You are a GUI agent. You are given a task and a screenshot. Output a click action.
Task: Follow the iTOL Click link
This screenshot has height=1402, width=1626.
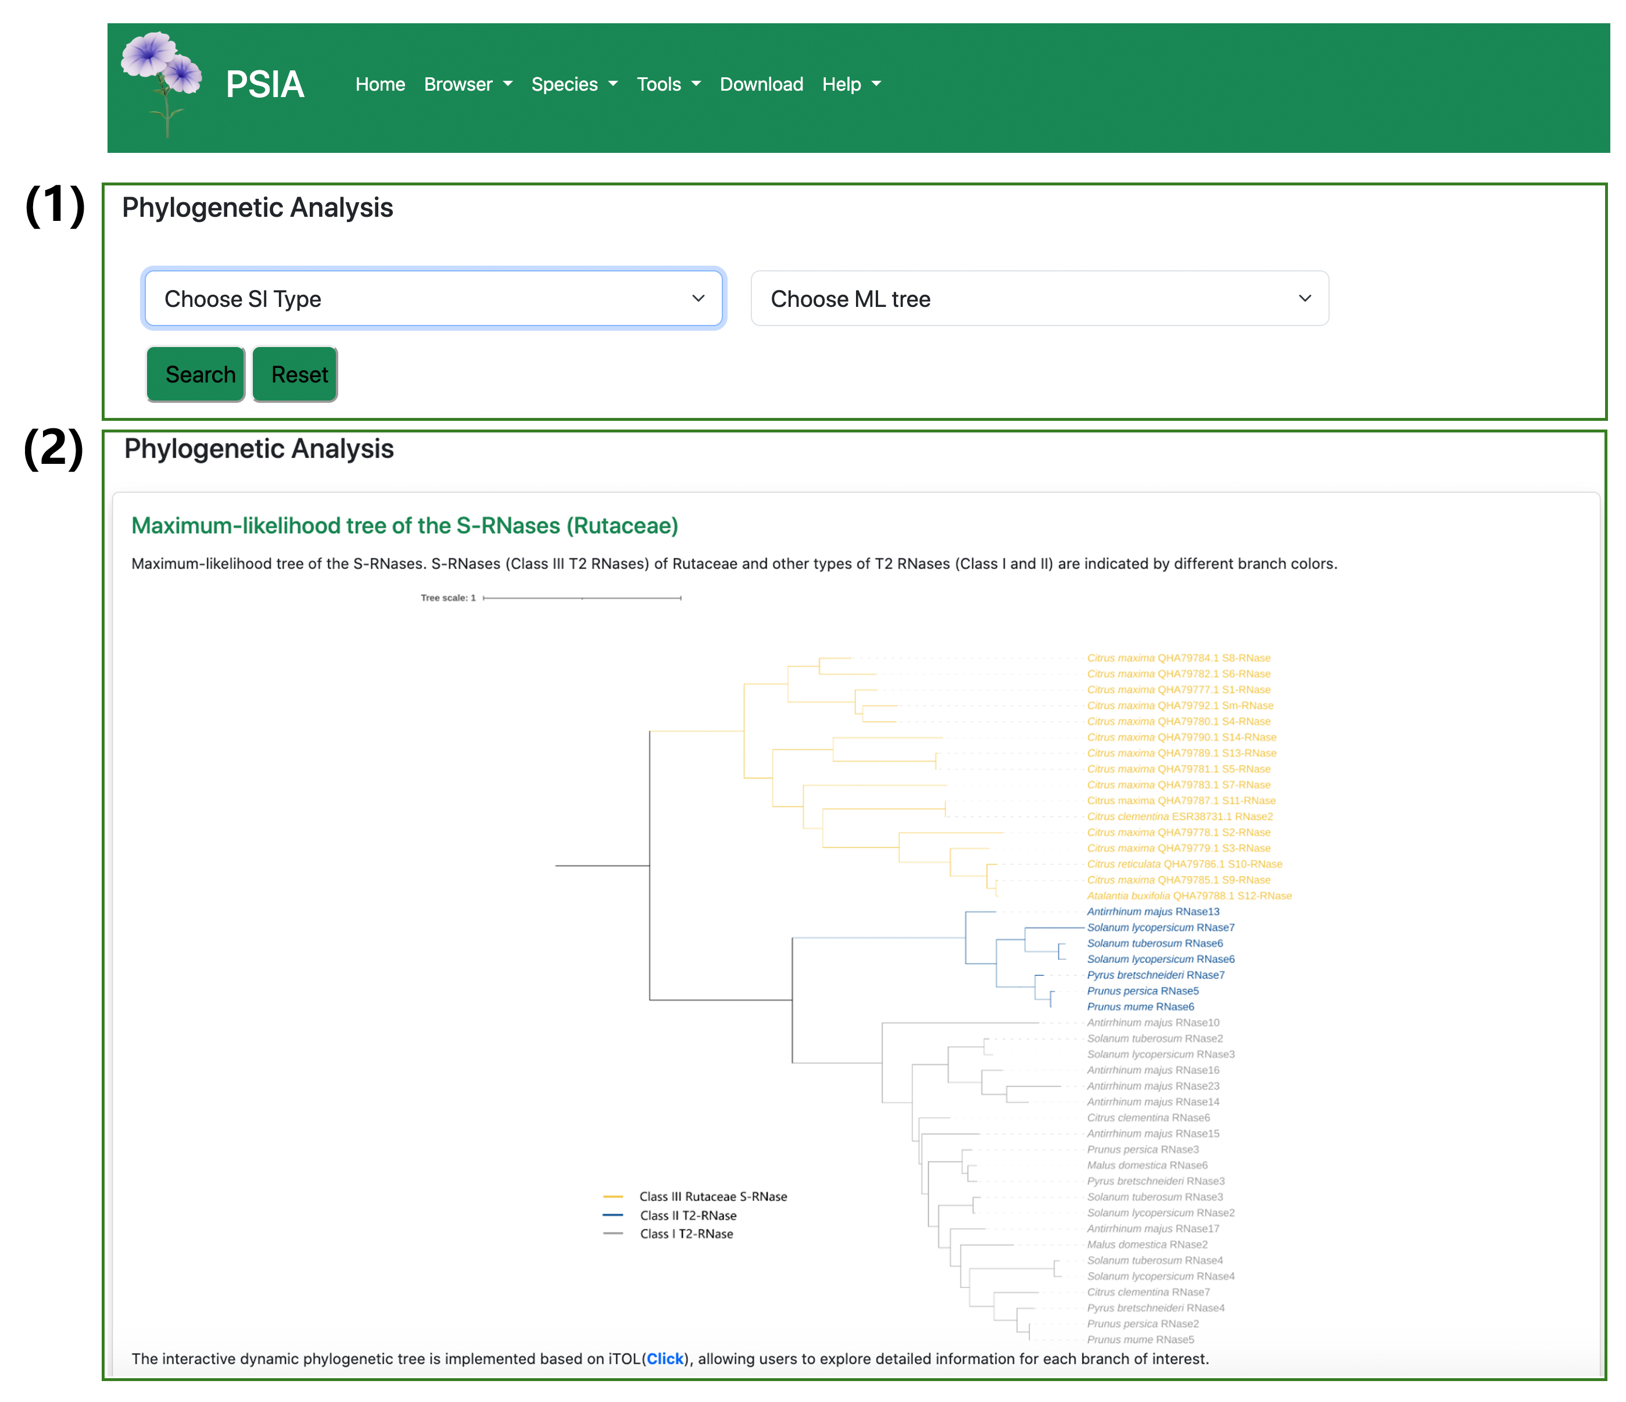coord(665,1359)
